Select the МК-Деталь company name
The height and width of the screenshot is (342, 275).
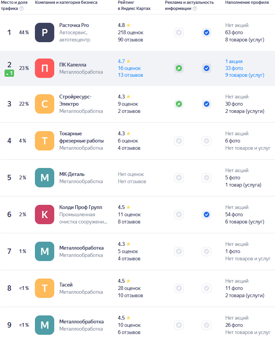(72, 174)
